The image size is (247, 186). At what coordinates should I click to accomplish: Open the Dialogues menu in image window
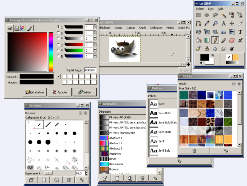coord(156,28)
